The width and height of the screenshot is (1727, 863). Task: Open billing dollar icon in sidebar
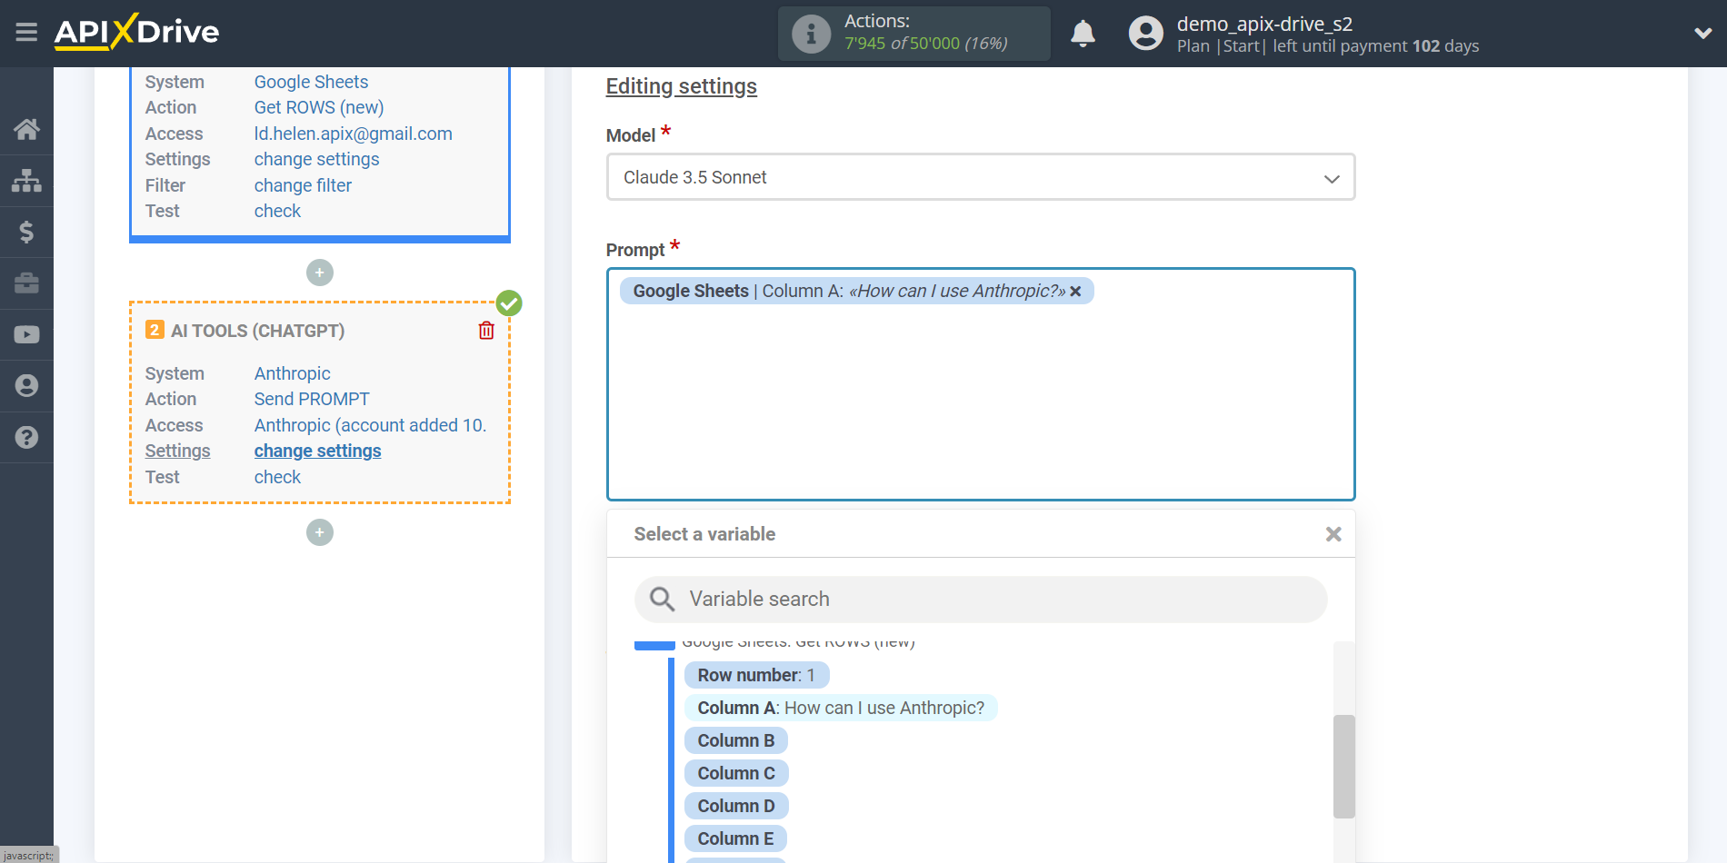26,232
